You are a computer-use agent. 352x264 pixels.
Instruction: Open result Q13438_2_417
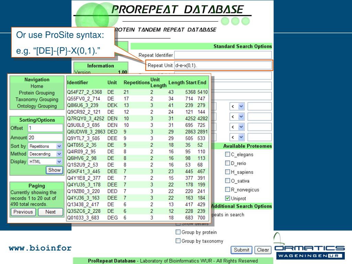(x=83, y=205)
